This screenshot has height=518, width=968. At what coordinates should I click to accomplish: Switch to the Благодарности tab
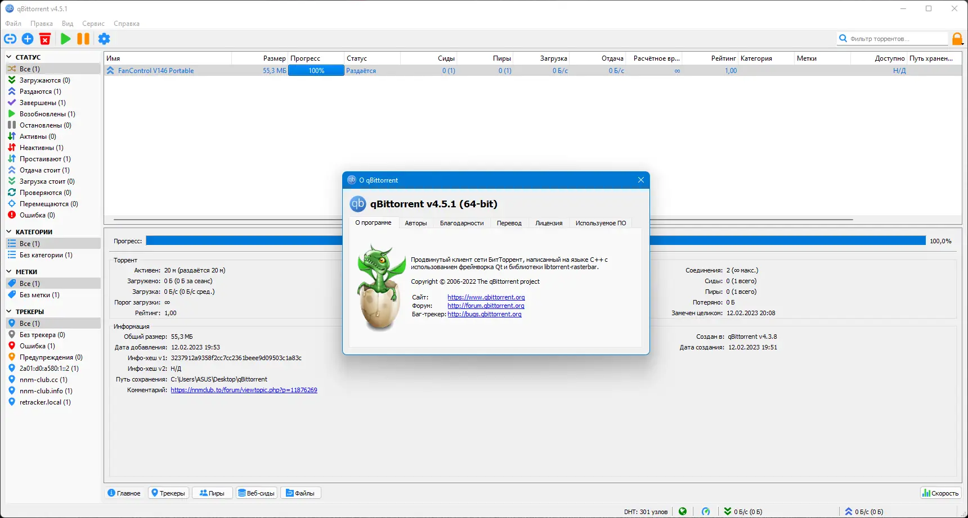point(461,223)
